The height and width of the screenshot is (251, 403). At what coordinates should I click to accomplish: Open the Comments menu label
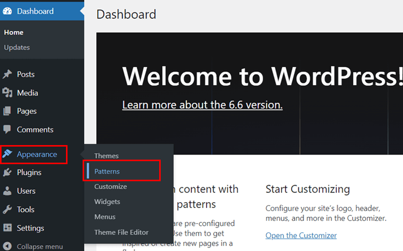click(x=35, y=130)
